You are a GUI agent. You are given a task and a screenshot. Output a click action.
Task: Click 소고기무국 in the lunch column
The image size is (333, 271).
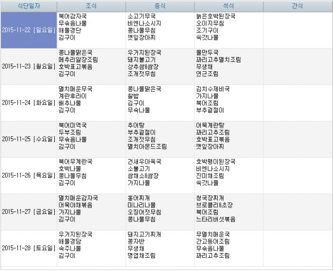(x=141, y=16)
